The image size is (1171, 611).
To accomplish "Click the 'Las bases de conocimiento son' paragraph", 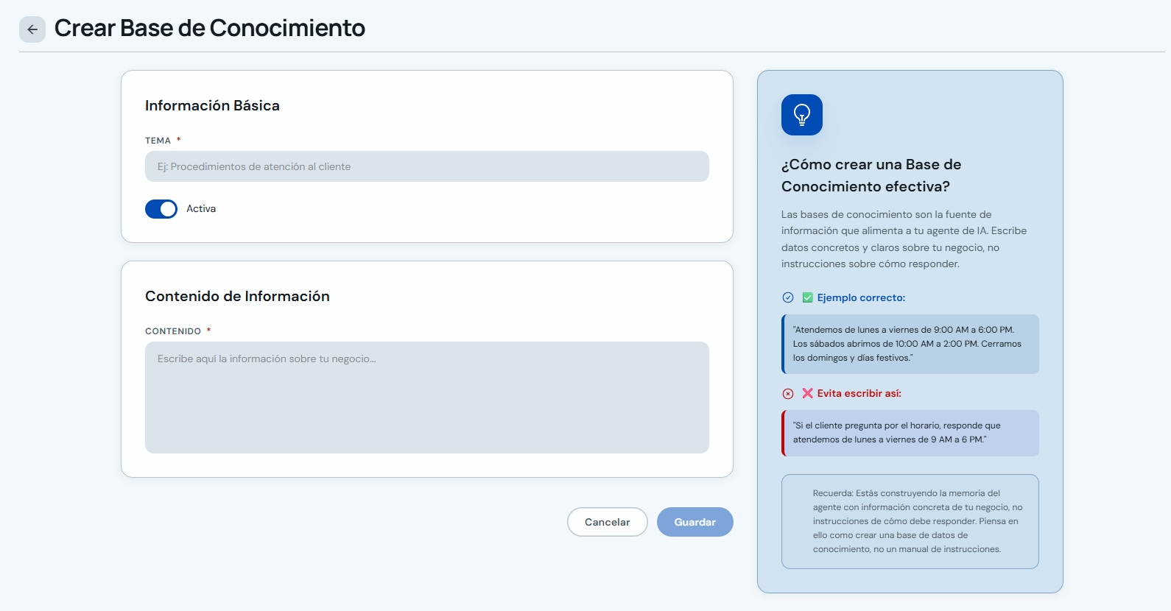I will pos(904,239).
